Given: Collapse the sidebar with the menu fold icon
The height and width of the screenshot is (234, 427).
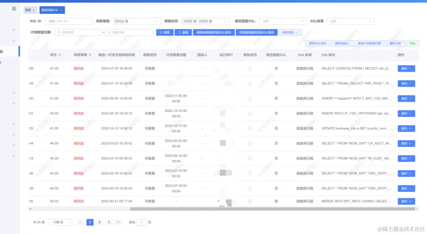Looking at the screenshot, I should (x=14, y=9).
